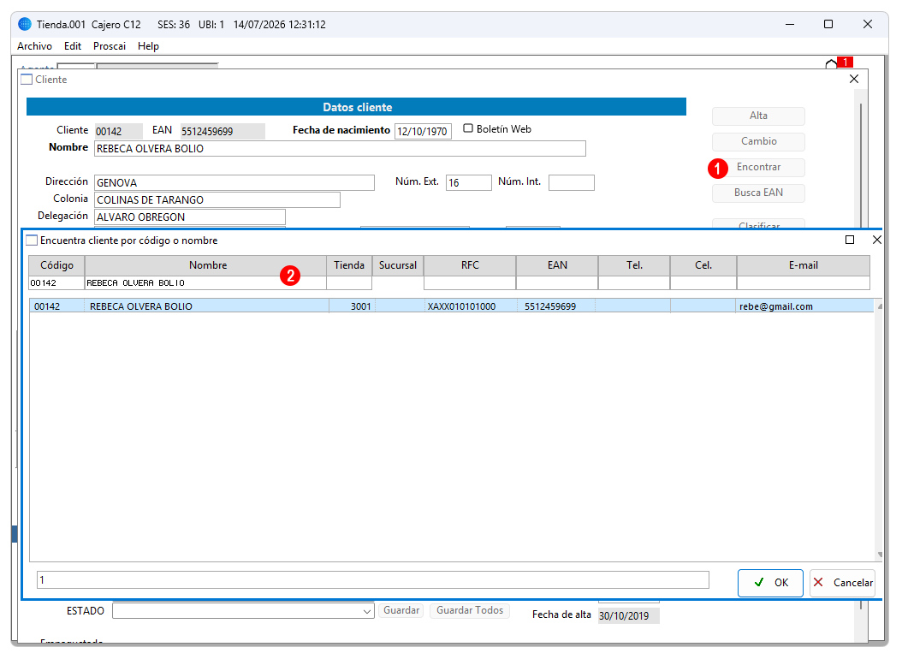
Task: Click the Código column header
Action: tap(56, 265)
